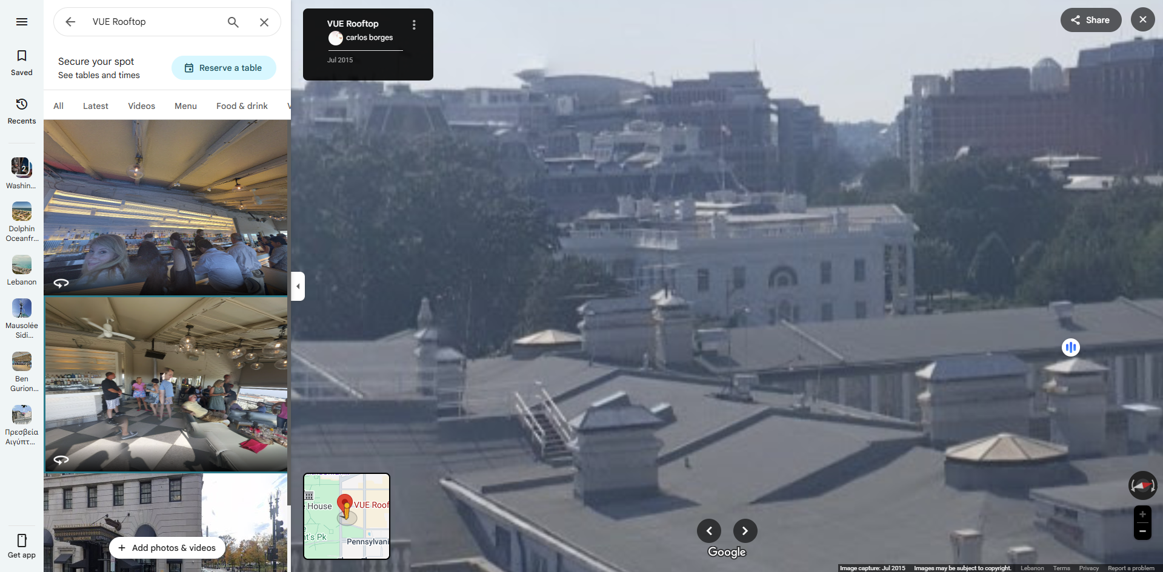Click Reserve a table button
The width and height of the screenshot is (1163, 572).
[x=224, y=68]
